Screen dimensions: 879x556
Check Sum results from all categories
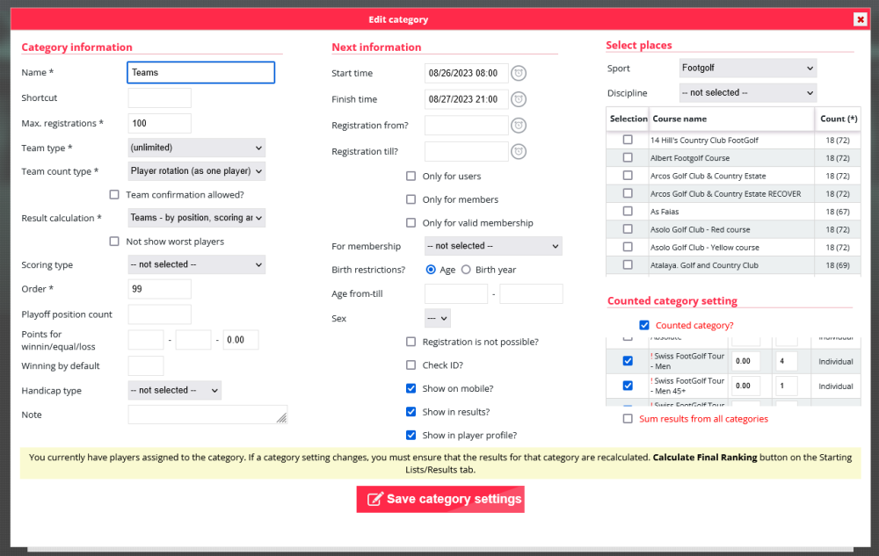pos(628,419)
